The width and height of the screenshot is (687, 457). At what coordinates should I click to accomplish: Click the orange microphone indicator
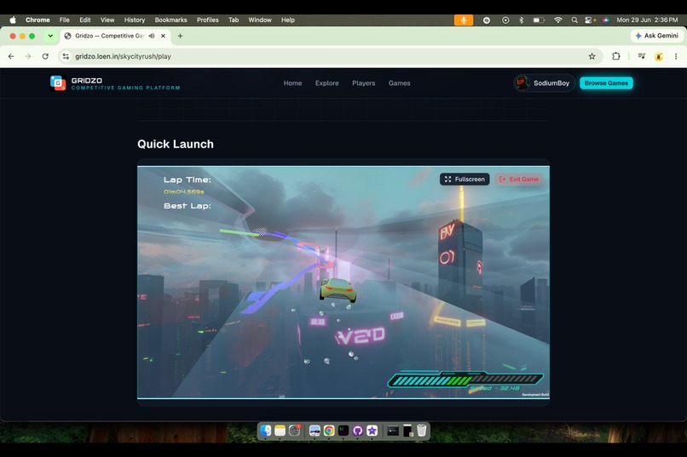[x=464, y=20]
